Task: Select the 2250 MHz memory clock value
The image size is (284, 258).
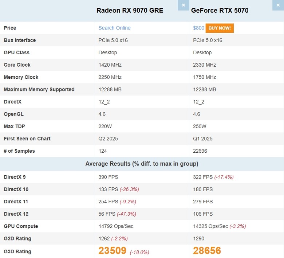Action: (110, 77)
